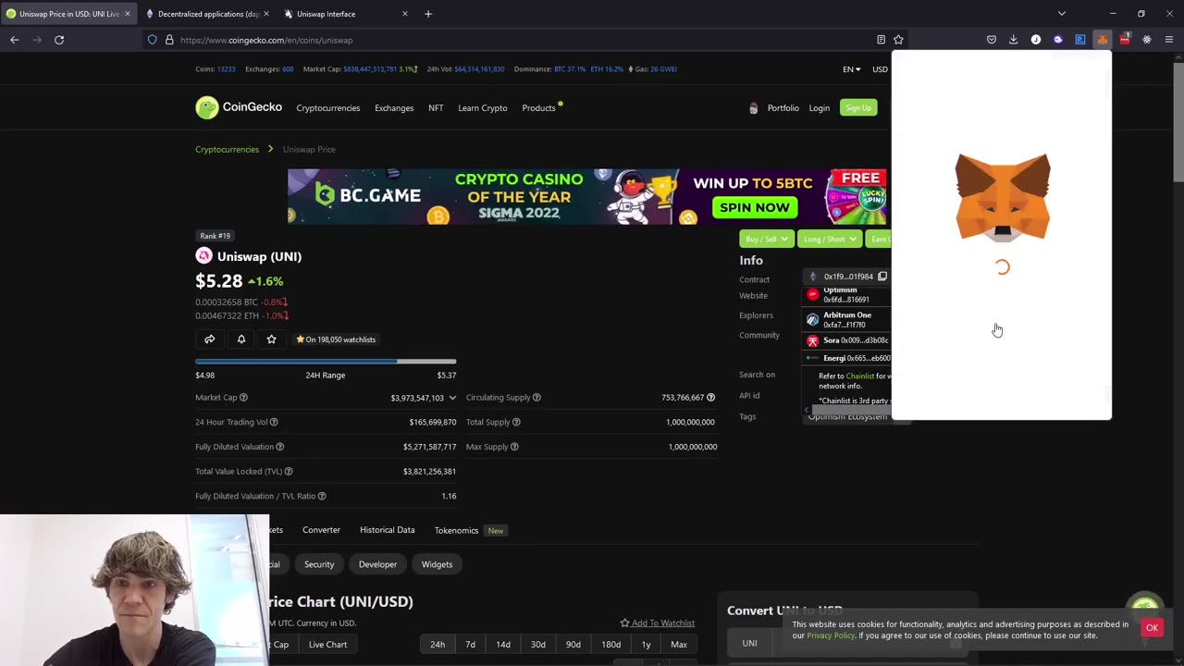The height and width of the screenshot is (666, 1184).
Task: Select the Widgets category pill
Action: coord(437,564)
